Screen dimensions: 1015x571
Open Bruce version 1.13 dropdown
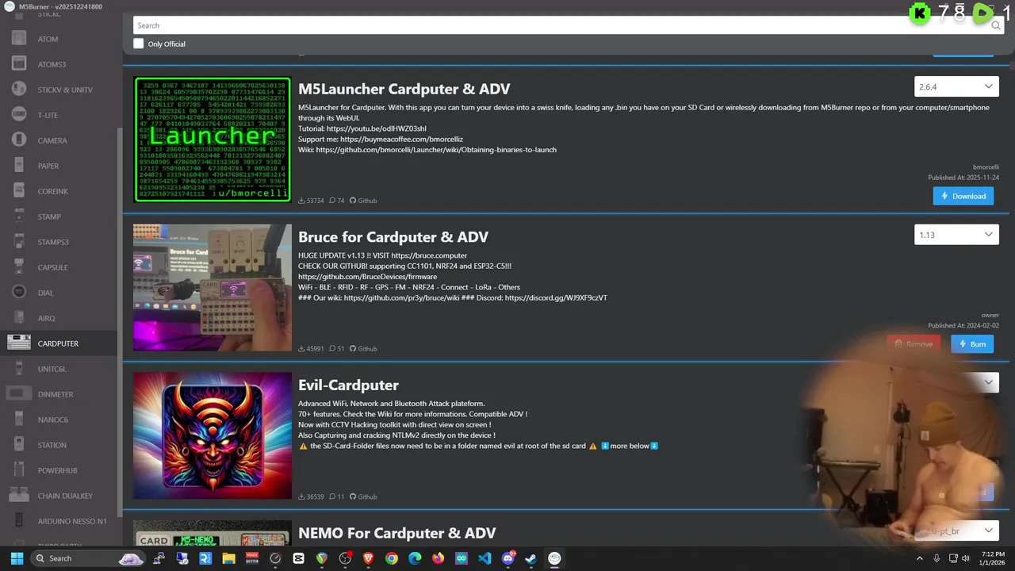[956, 235]
